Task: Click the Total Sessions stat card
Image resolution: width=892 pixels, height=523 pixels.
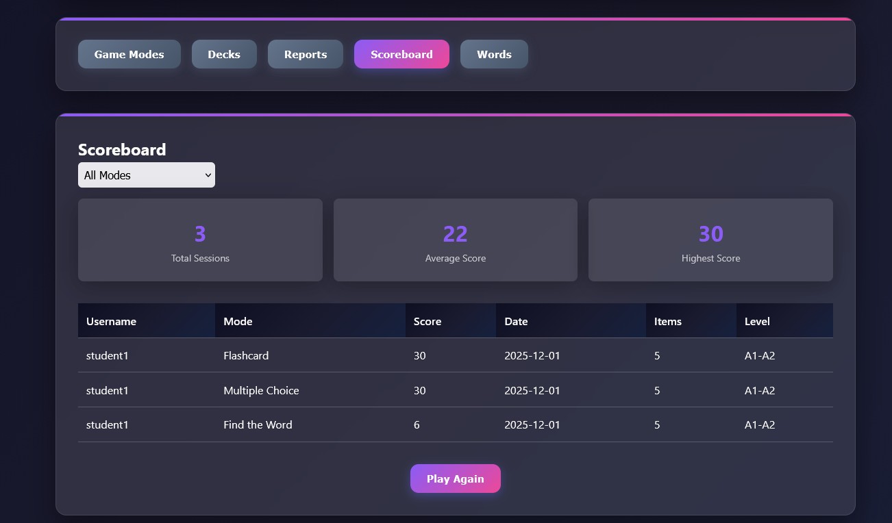Action: (x=200, y=240)
